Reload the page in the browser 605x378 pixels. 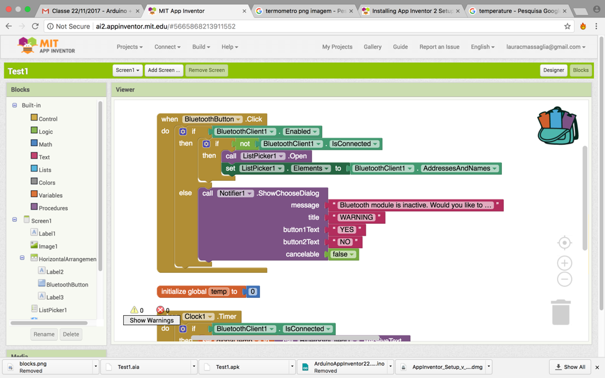tap(35, 26)
